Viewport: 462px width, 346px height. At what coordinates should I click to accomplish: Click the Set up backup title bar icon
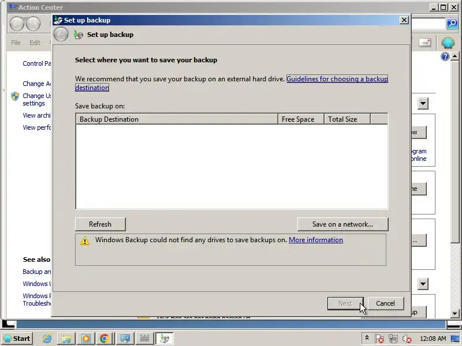point(58,20)
